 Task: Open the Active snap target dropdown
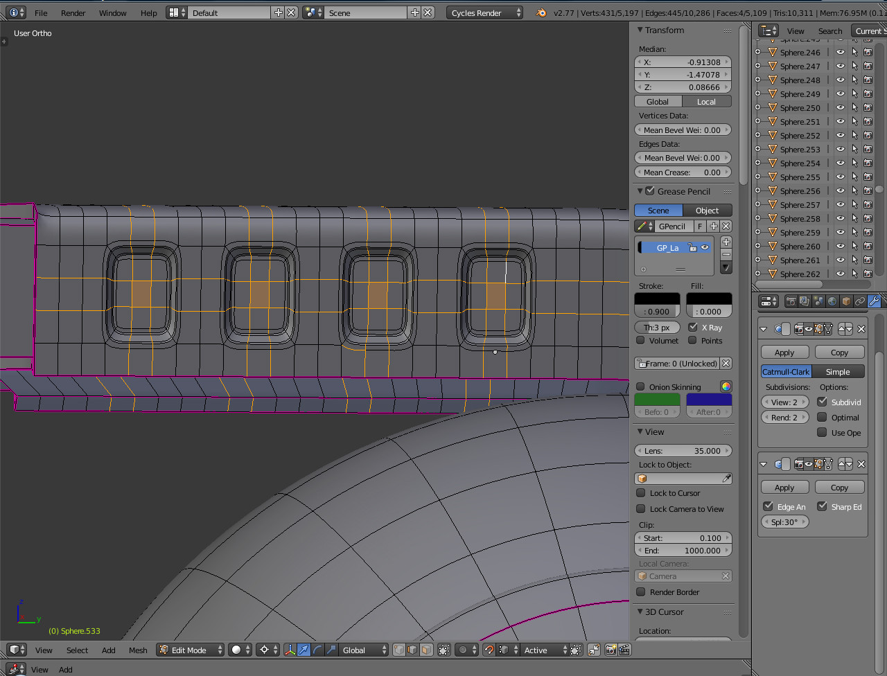(545, 650)
